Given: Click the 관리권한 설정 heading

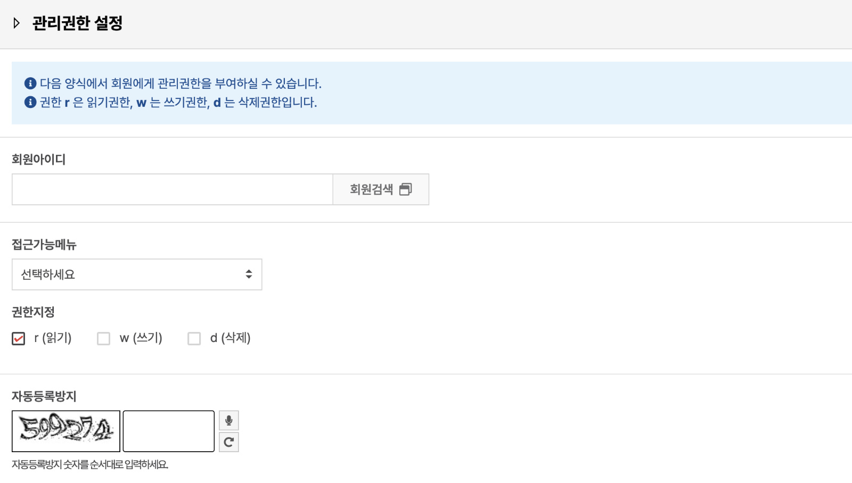Looking at the screenshot, I should [78, 23].
